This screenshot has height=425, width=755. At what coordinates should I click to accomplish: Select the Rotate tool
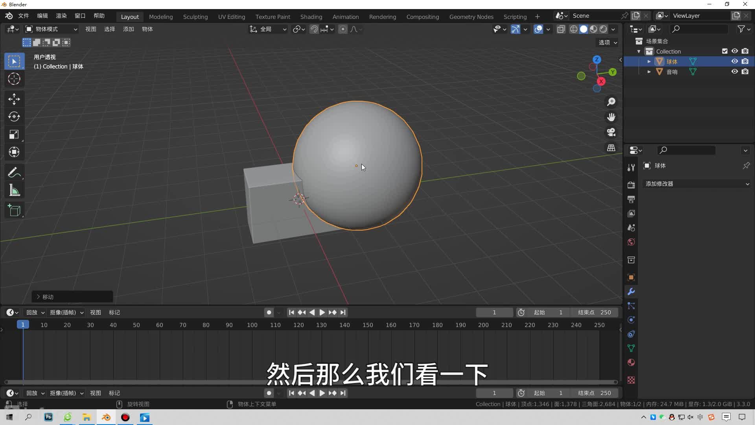(14, 116)
